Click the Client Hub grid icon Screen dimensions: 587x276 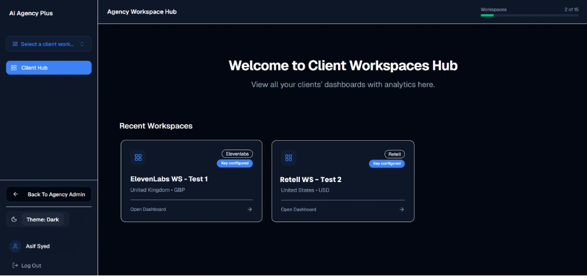pyautogui.click(x=14, y=68)
